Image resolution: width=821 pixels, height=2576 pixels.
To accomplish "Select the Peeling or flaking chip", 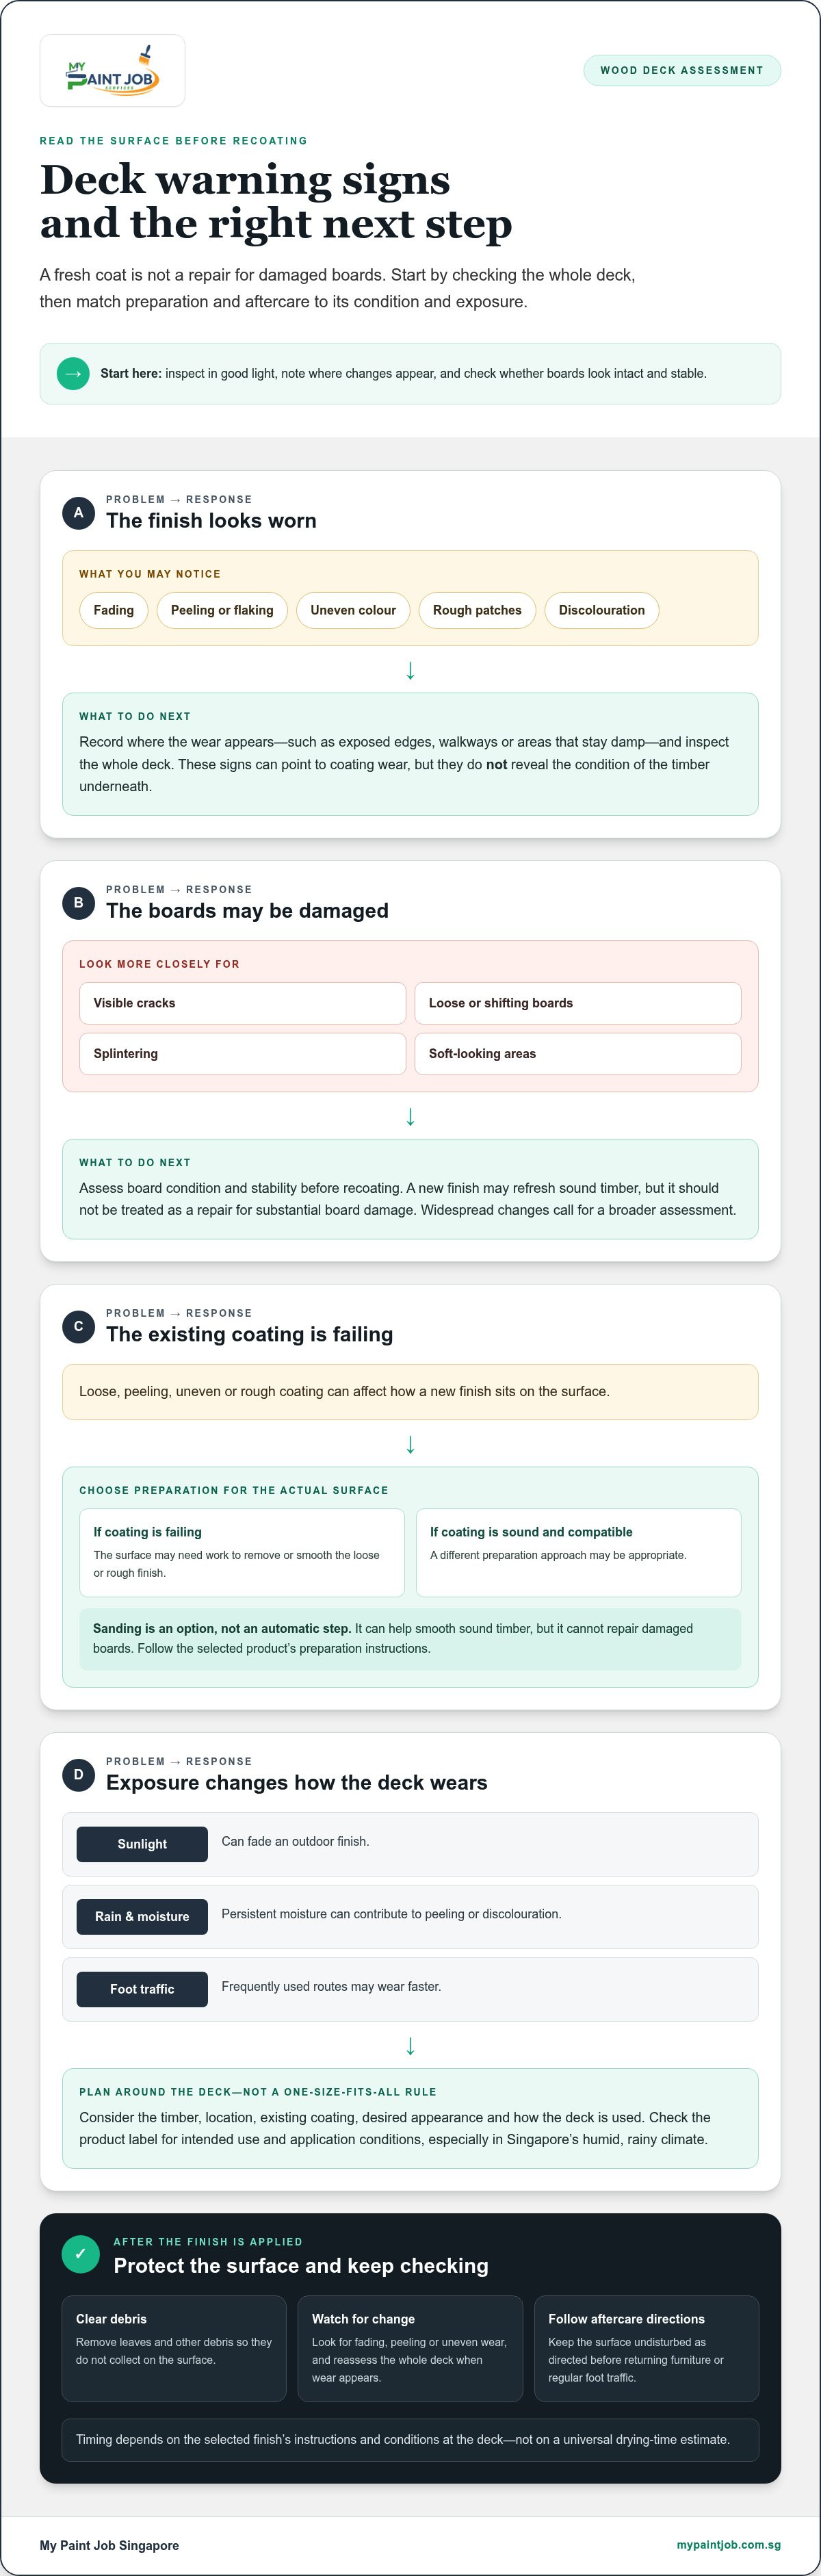I will point(222,610).
